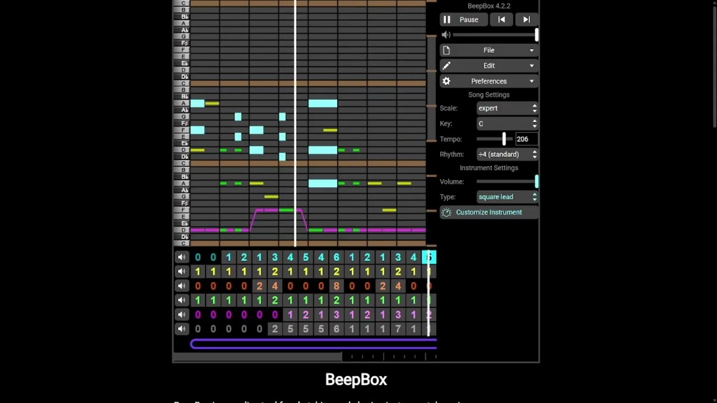This screenshot has height=403, width=717.
Task: Select gray channel pattern 7
Action: click(x=398, y=329)
